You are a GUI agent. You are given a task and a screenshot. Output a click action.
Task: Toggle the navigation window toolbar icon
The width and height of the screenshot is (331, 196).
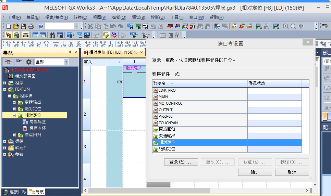[8, 35]
